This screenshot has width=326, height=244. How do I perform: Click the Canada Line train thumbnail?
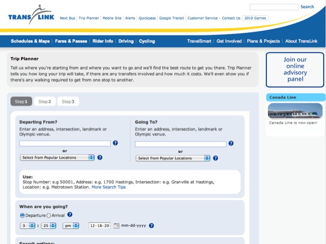(296, 111)
